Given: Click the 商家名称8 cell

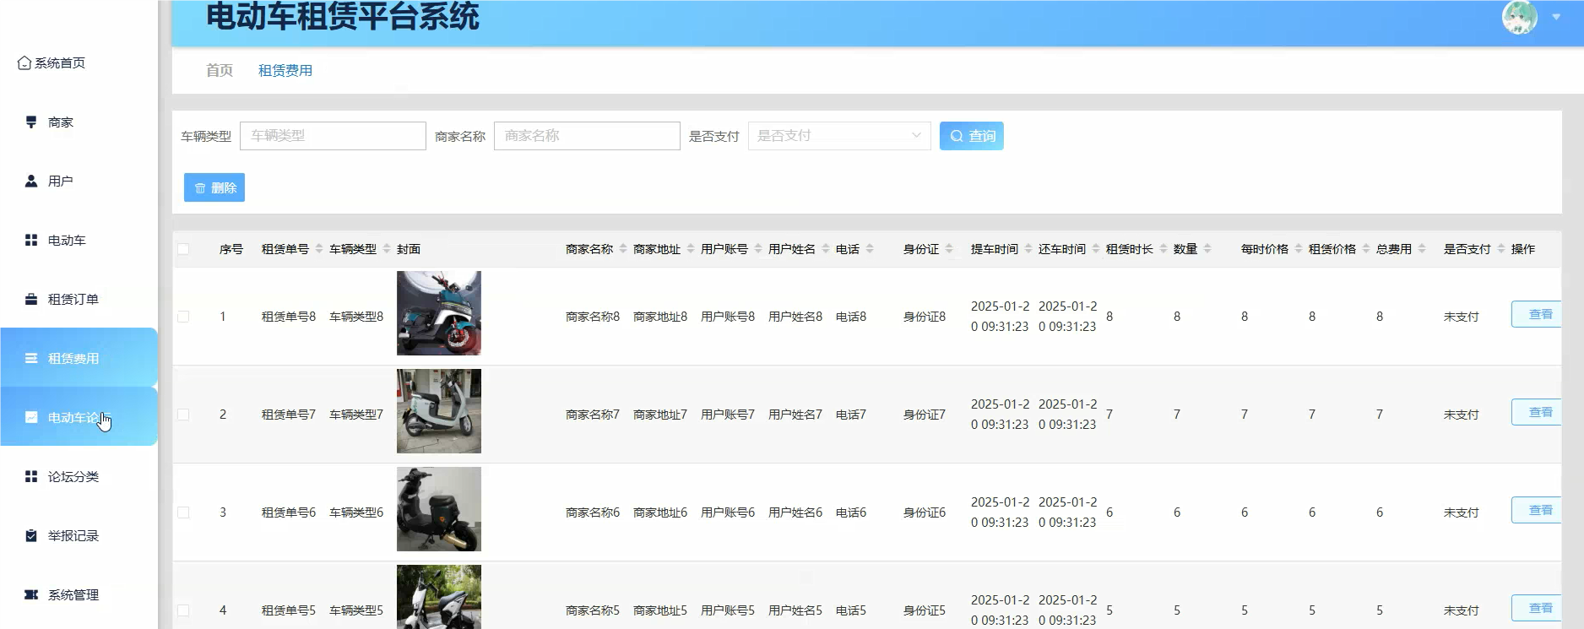Looking at the screenshot, I should tap(593, 317).
